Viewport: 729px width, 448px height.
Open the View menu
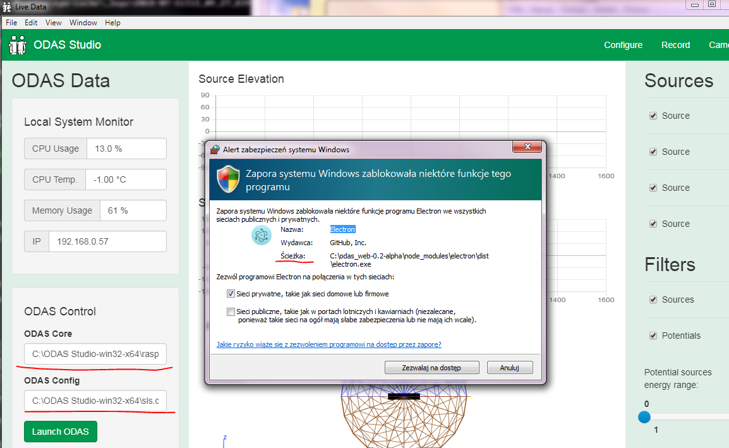pos(54,22)
